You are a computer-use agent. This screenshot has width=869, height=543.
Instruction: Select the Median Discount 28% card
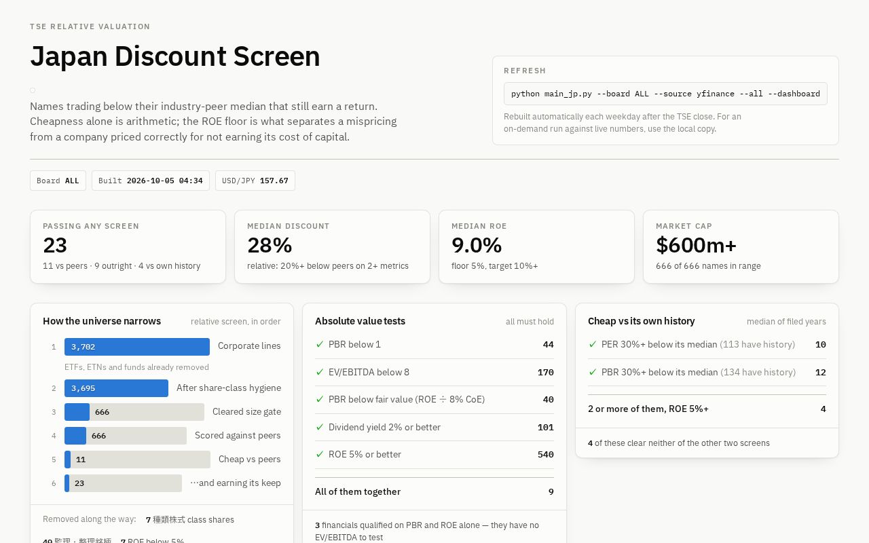[332, 246]
